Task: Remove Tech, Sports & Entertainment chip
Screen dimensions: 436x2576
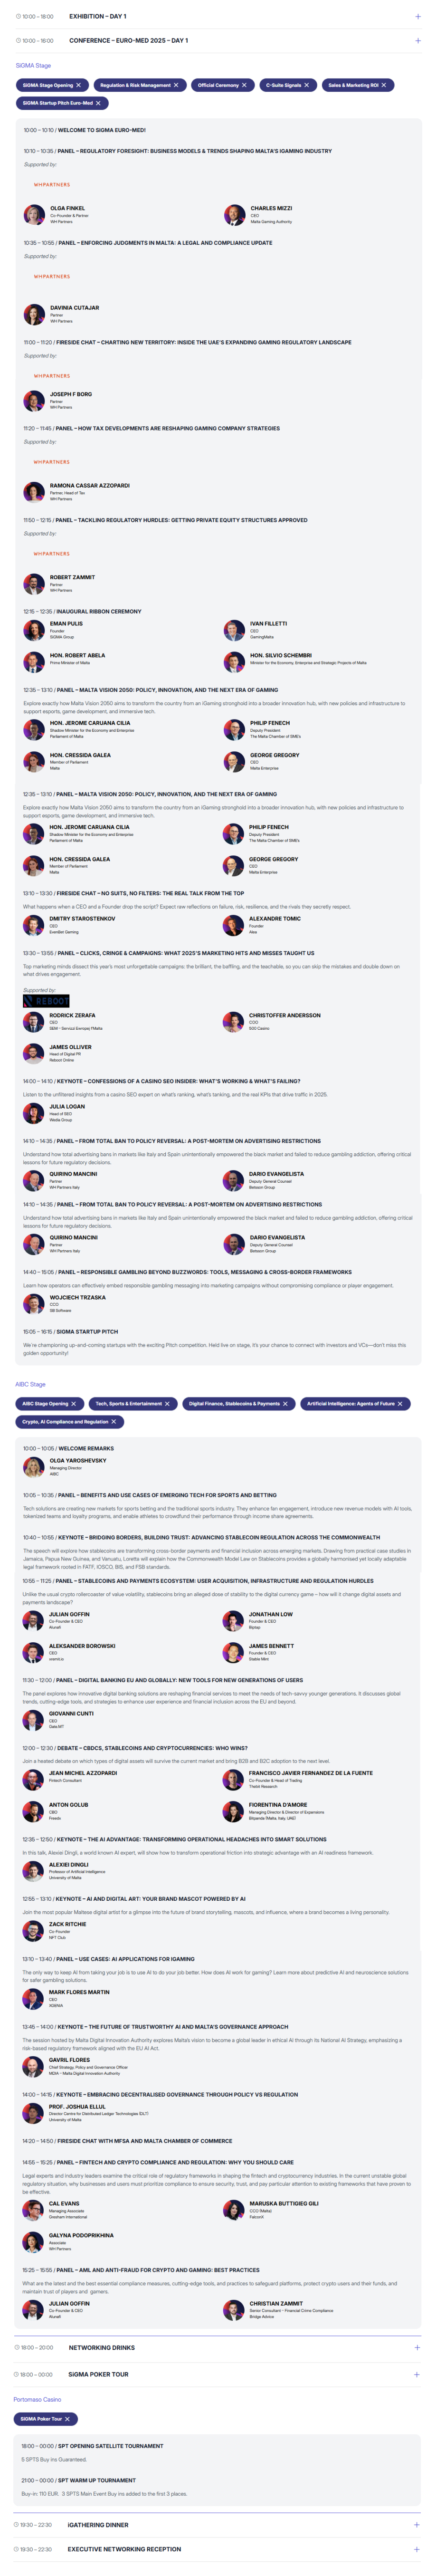Action: tap(167, 1403)
